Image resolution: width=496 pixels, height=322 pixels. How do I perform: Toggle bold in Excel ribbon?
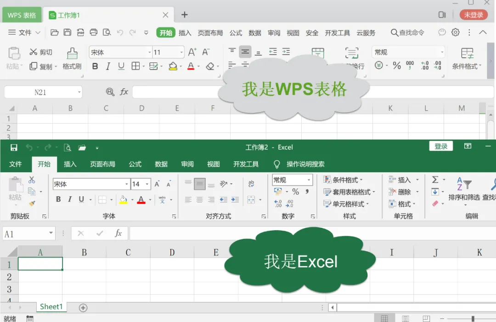(x=58, y=199)
